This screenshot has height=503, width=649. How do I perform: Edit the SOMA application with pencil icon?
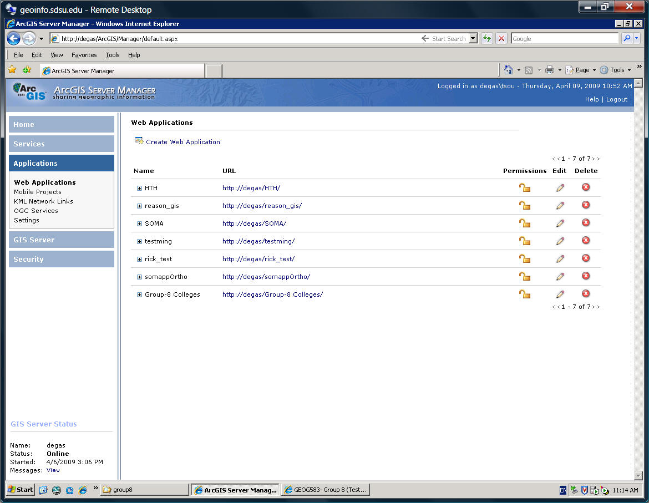point(560,223)
